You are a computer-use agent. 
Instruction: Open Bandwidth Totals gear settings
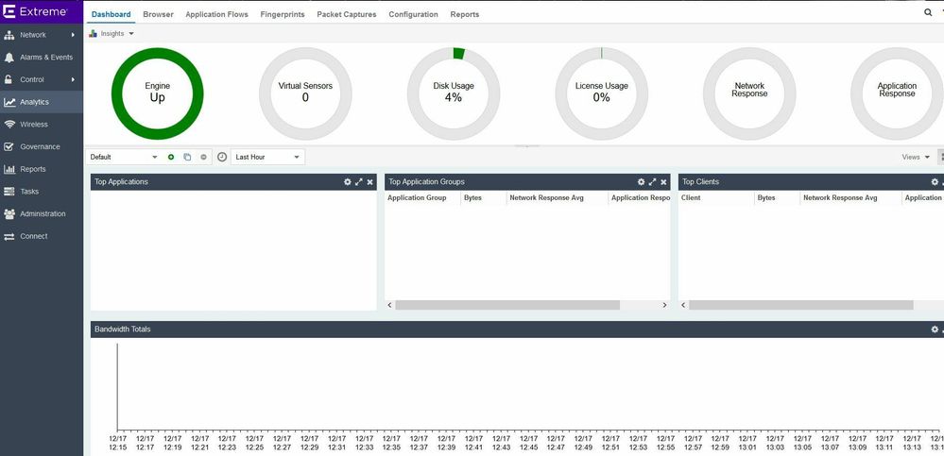click(935, 329)
